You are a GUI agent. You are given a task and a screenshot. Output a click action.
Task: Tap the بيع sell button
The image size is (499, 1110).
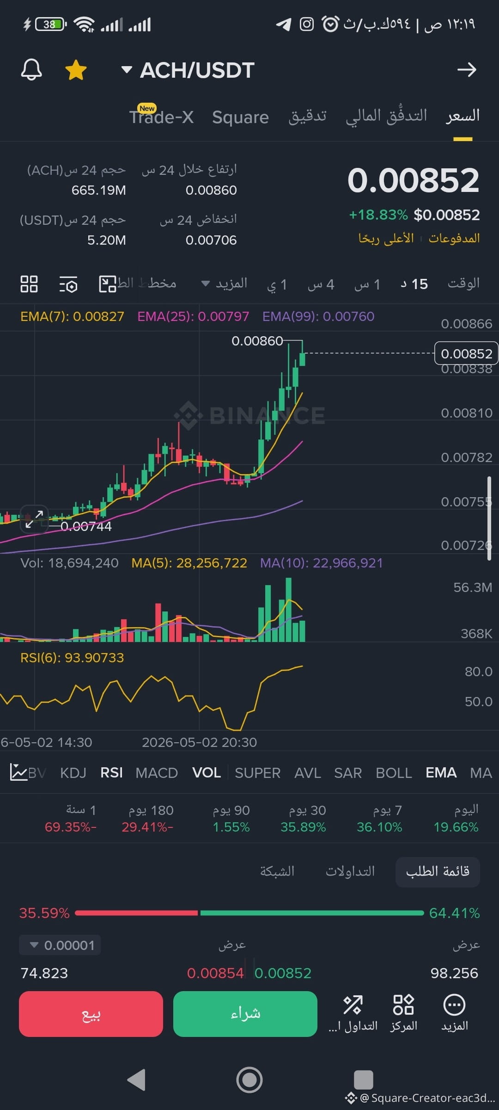(91, 1014)
